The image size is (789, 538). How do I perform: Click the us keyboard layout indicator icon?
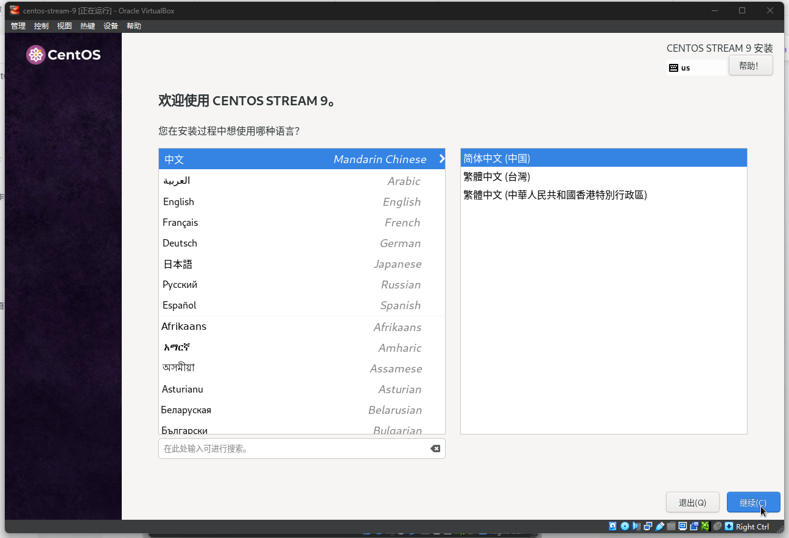(673, 68)
